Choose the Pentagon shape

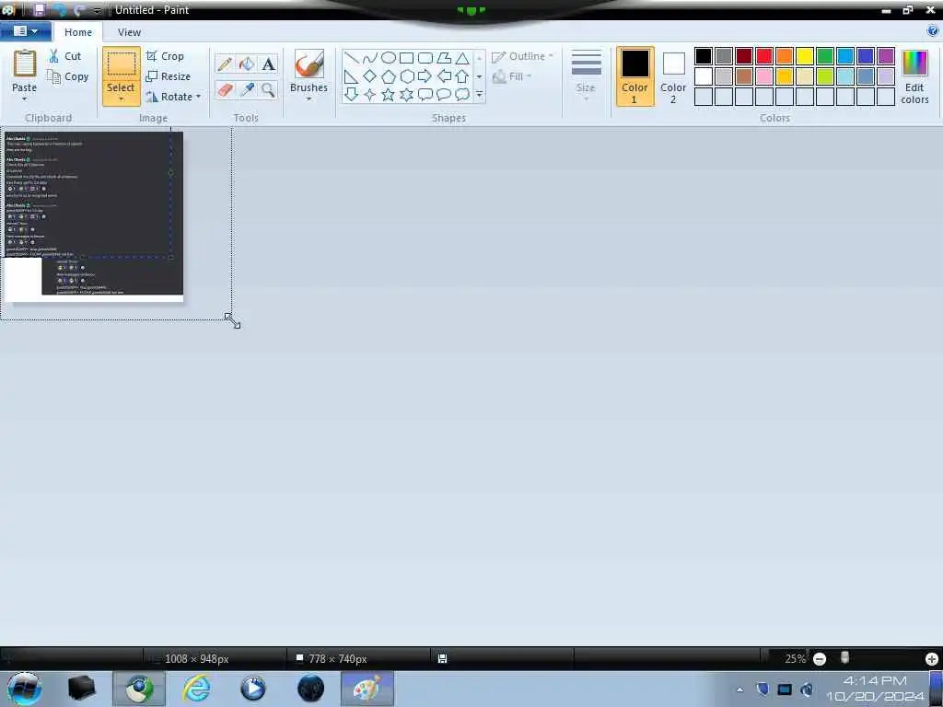(389, 76)
